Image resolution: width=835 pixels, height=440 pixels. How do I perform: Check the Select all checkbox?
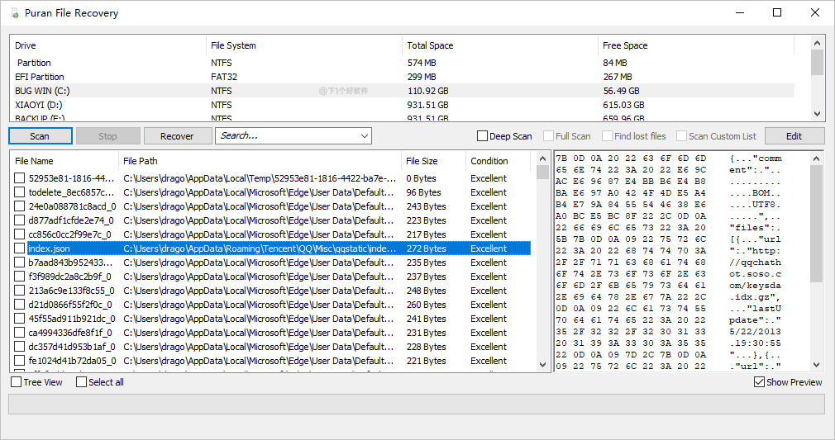tap(81, 382)
